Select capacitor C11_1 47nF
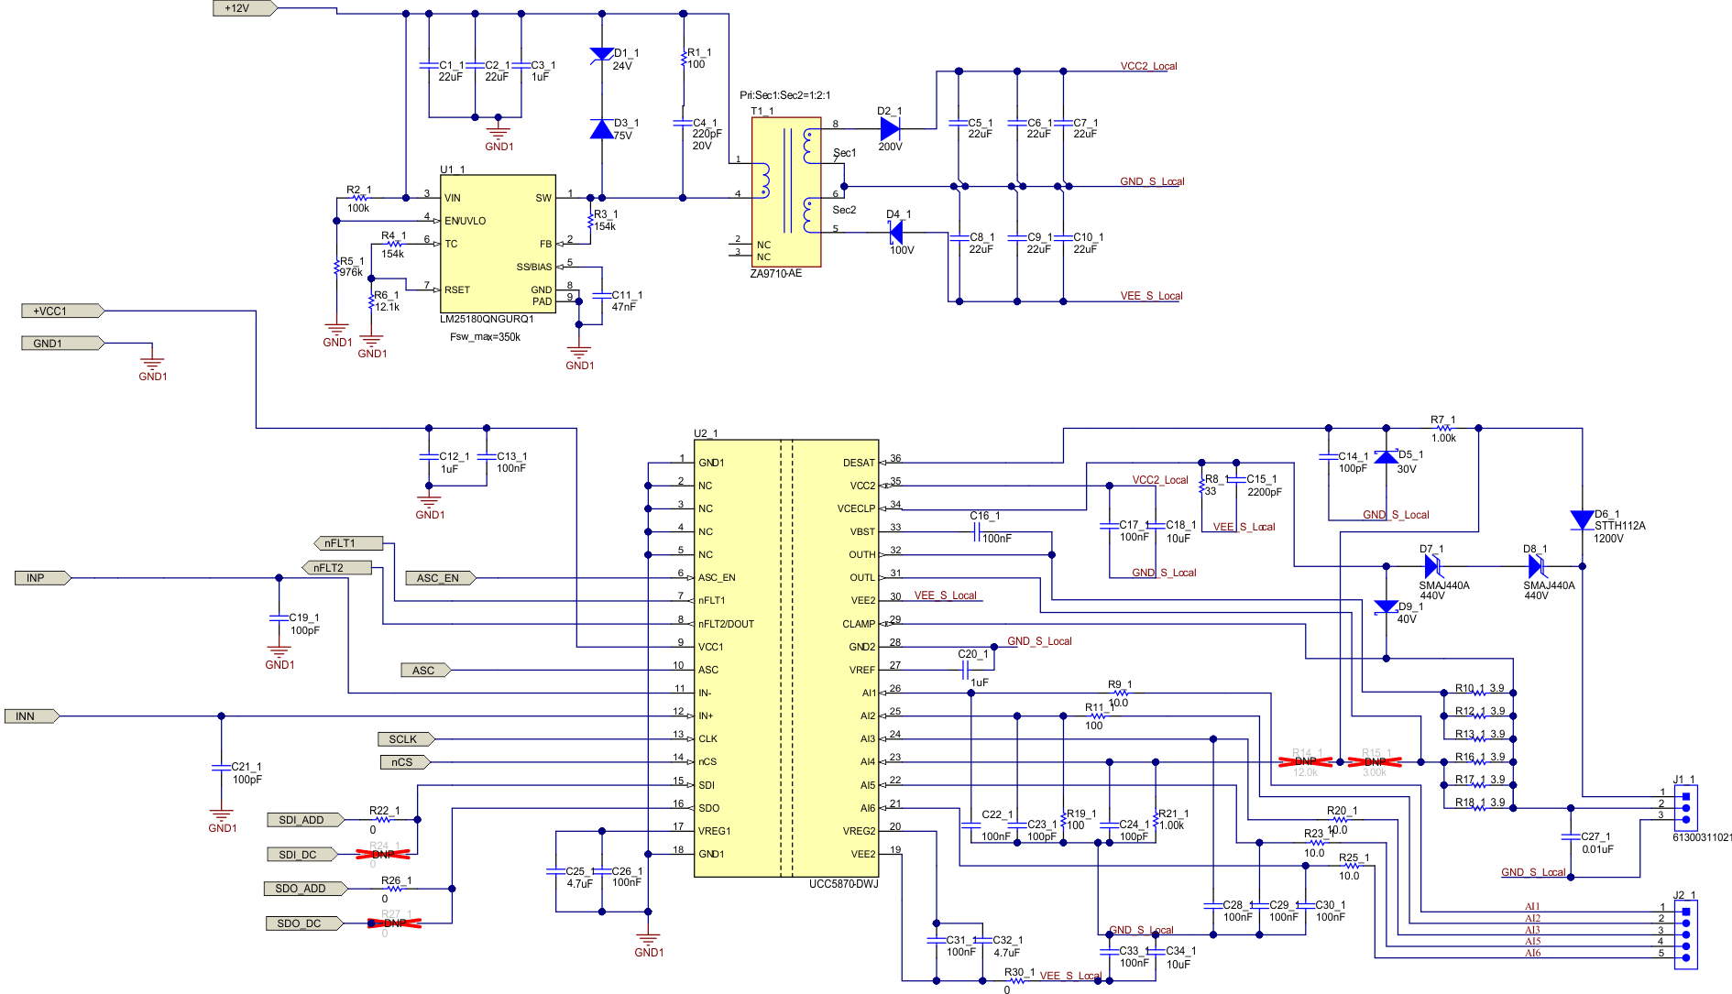The image size is (1732, 994). click(602, 296)
